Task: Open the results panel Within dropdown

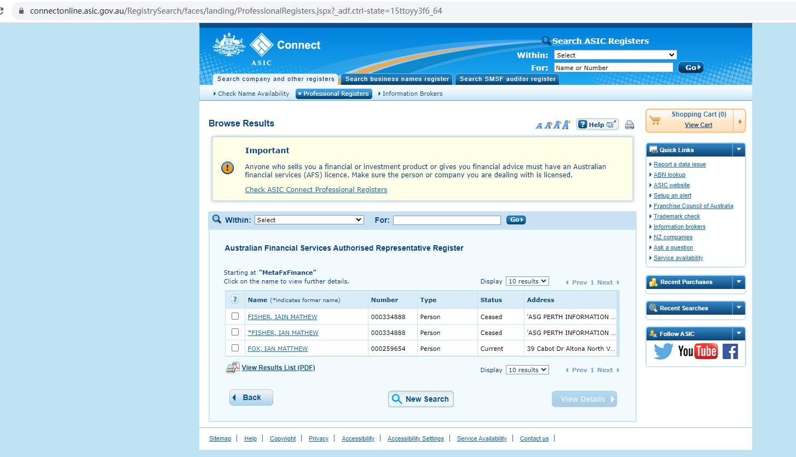Action: tap(309, 220)
